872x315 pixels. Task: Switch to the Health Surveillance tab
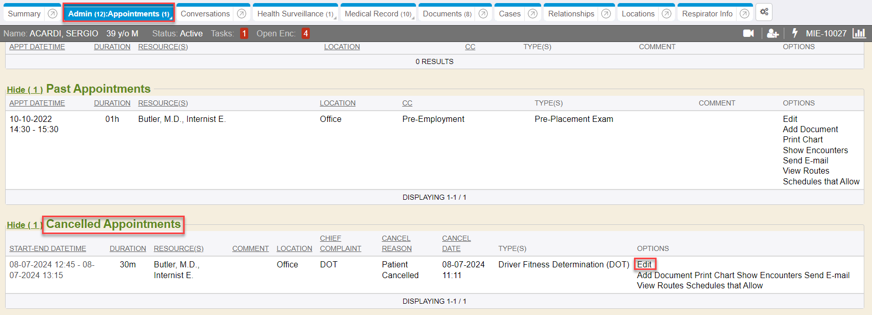(x=295, y=14)
